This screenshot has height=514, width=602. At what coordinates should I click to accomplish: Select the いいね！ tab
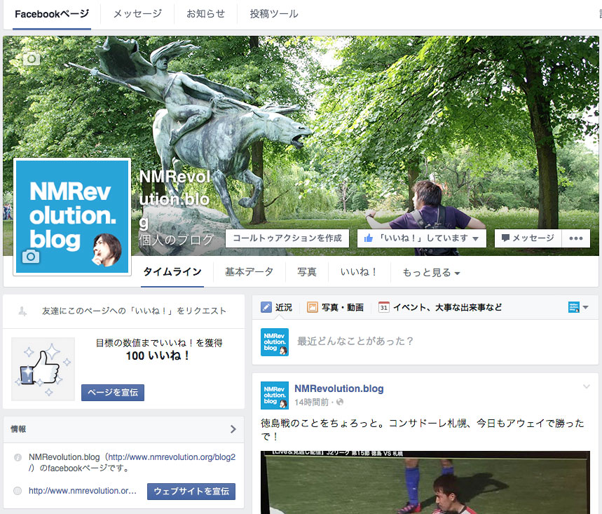[x=359, y=272]
